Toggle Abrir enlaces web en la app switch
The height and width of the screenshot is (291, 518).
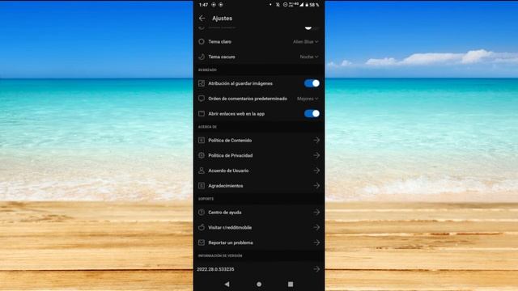(x=312, y=113)
